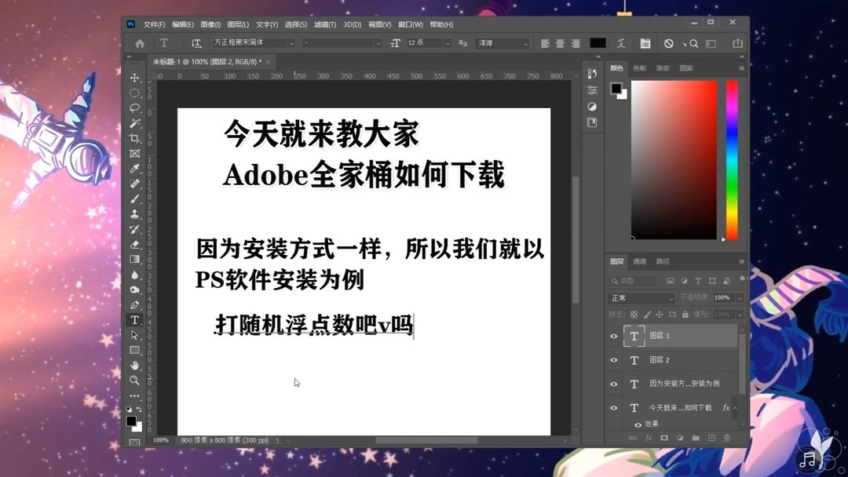The image size is (848, 477).
Task: Open the blending mode dropdown showing 正常
Action: click(x=640, y=297)
